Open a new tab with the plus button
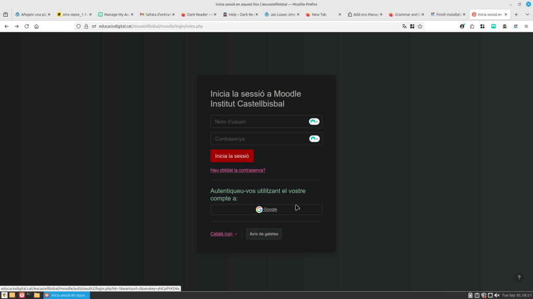The width and height of the screenshot is (533, 299). click(x=516, y=15)
